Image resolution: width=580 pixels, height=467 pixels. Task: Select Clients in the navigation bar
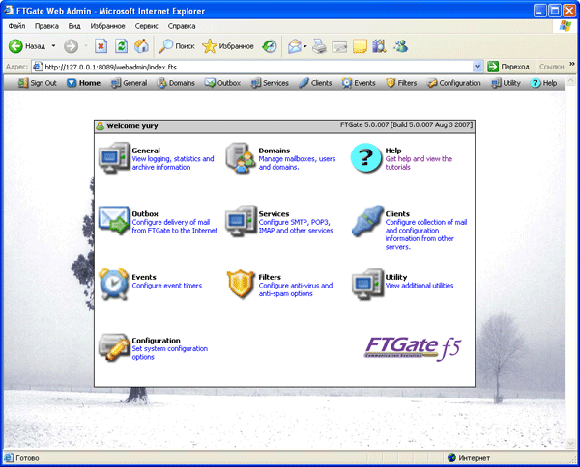[315, 83]
